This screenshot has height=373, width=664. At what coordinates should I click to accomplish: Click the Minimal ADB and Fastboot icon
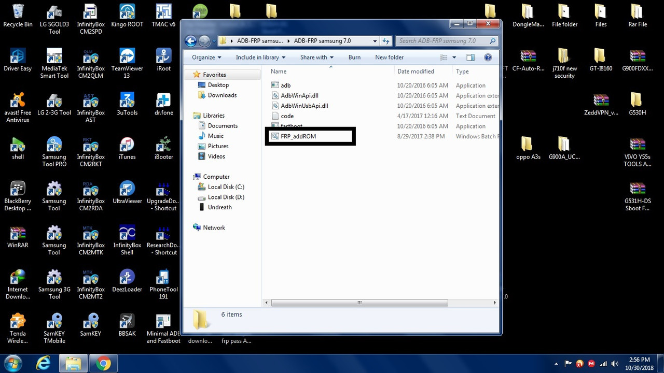[x=163, y=329]
